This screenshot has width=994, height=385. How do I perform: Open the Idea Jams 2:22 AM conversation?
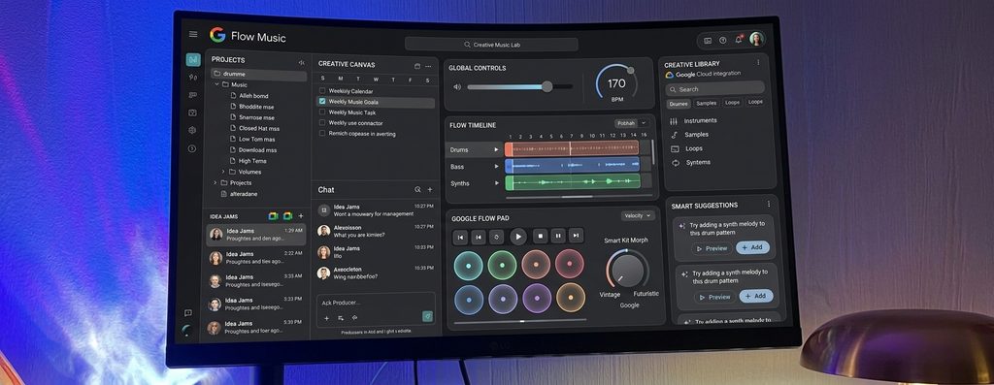click(256, 257)
